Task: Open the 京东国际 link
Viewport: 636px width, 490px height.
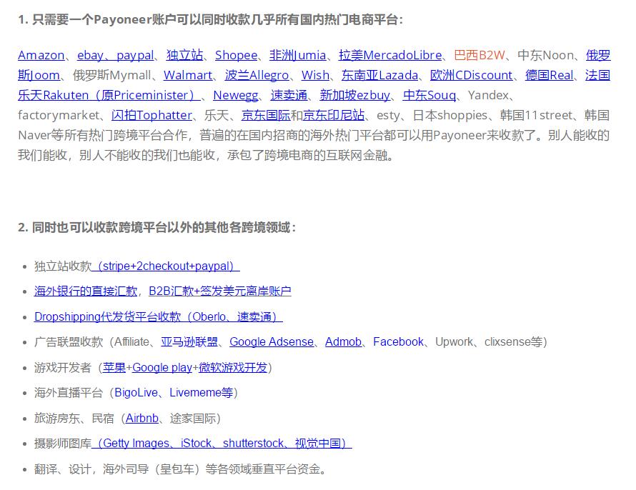Action: click(266, 115)
